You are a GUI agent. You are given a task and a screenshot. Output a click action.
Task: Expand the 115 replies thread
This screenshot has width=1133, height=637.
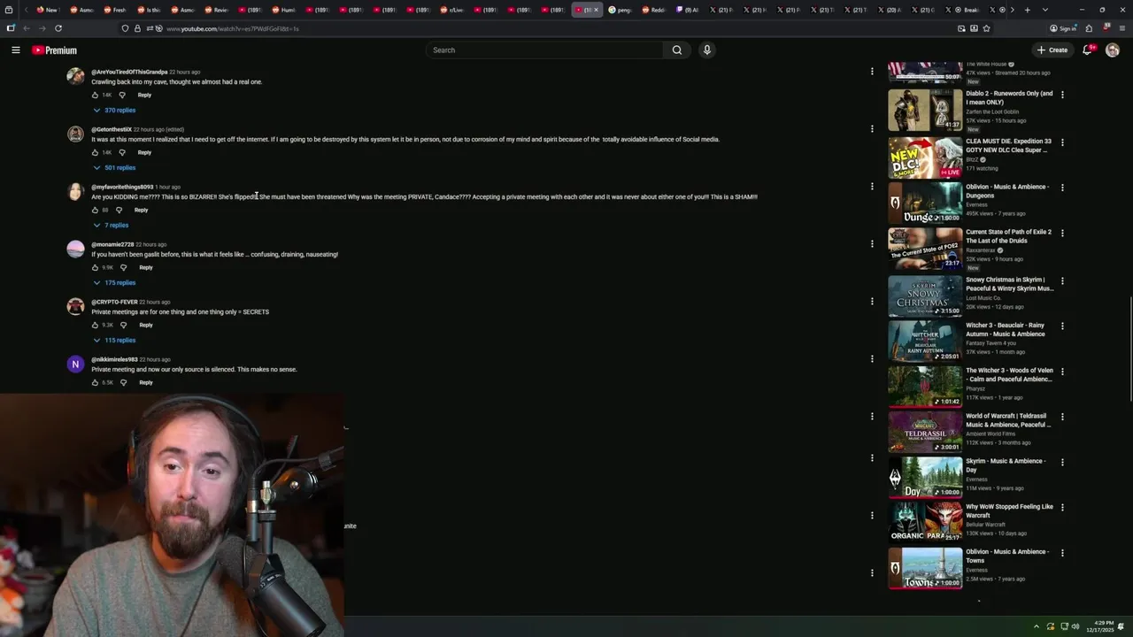115,340
